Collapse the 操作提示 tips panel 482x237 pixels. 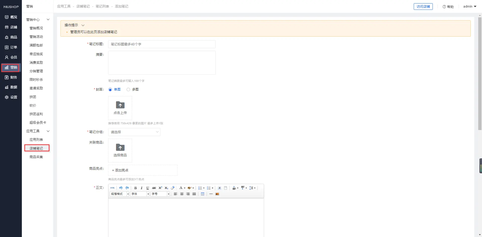[x=83, y=25]
